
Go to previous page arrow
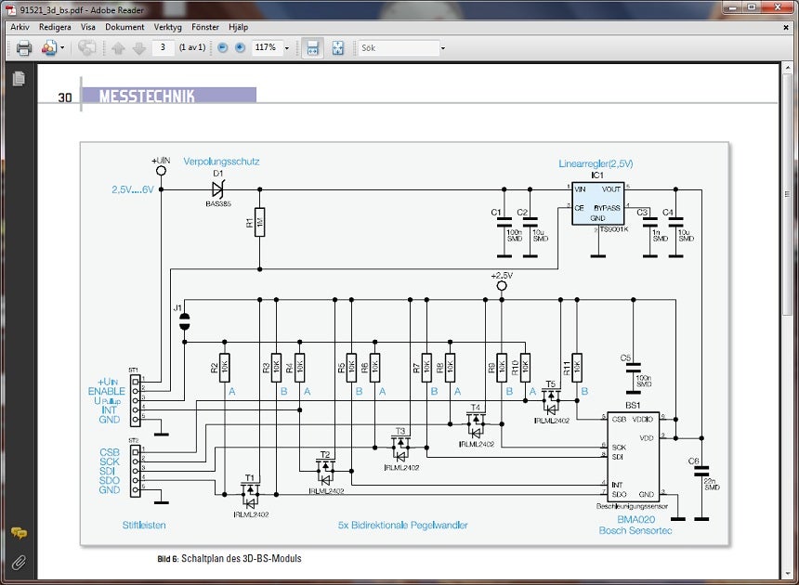(x=118, y=48)
